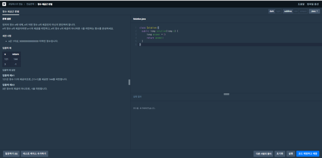
Task: Click the code line 'long answer = 0;'
Action: [x=156, y=34]
